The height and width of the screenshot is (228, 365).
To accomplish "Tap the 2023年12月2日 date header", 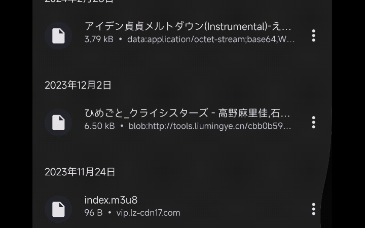I will (x=78, y=85).
